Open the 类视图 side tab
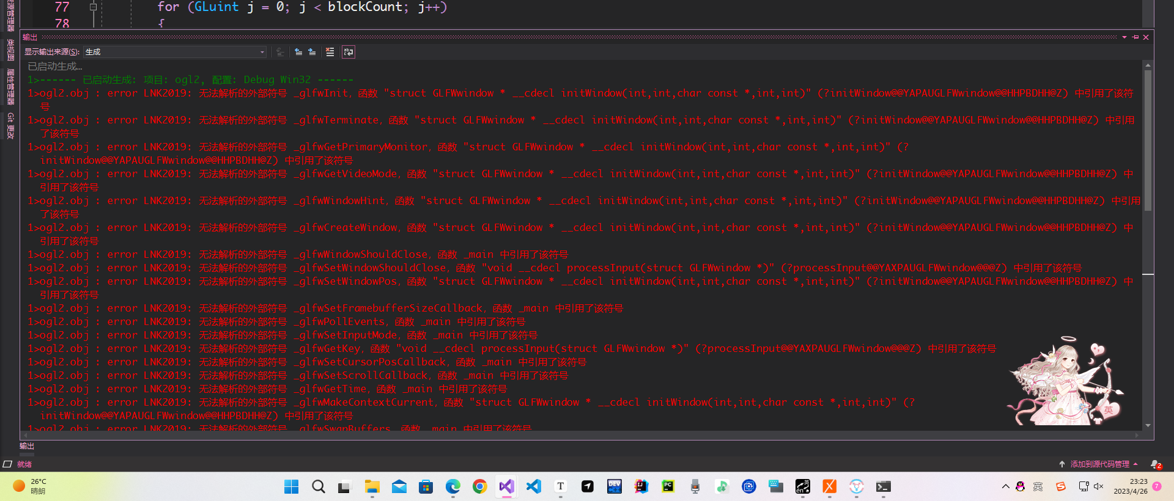The image size is (1174, 501). click(x=10, y=51)
